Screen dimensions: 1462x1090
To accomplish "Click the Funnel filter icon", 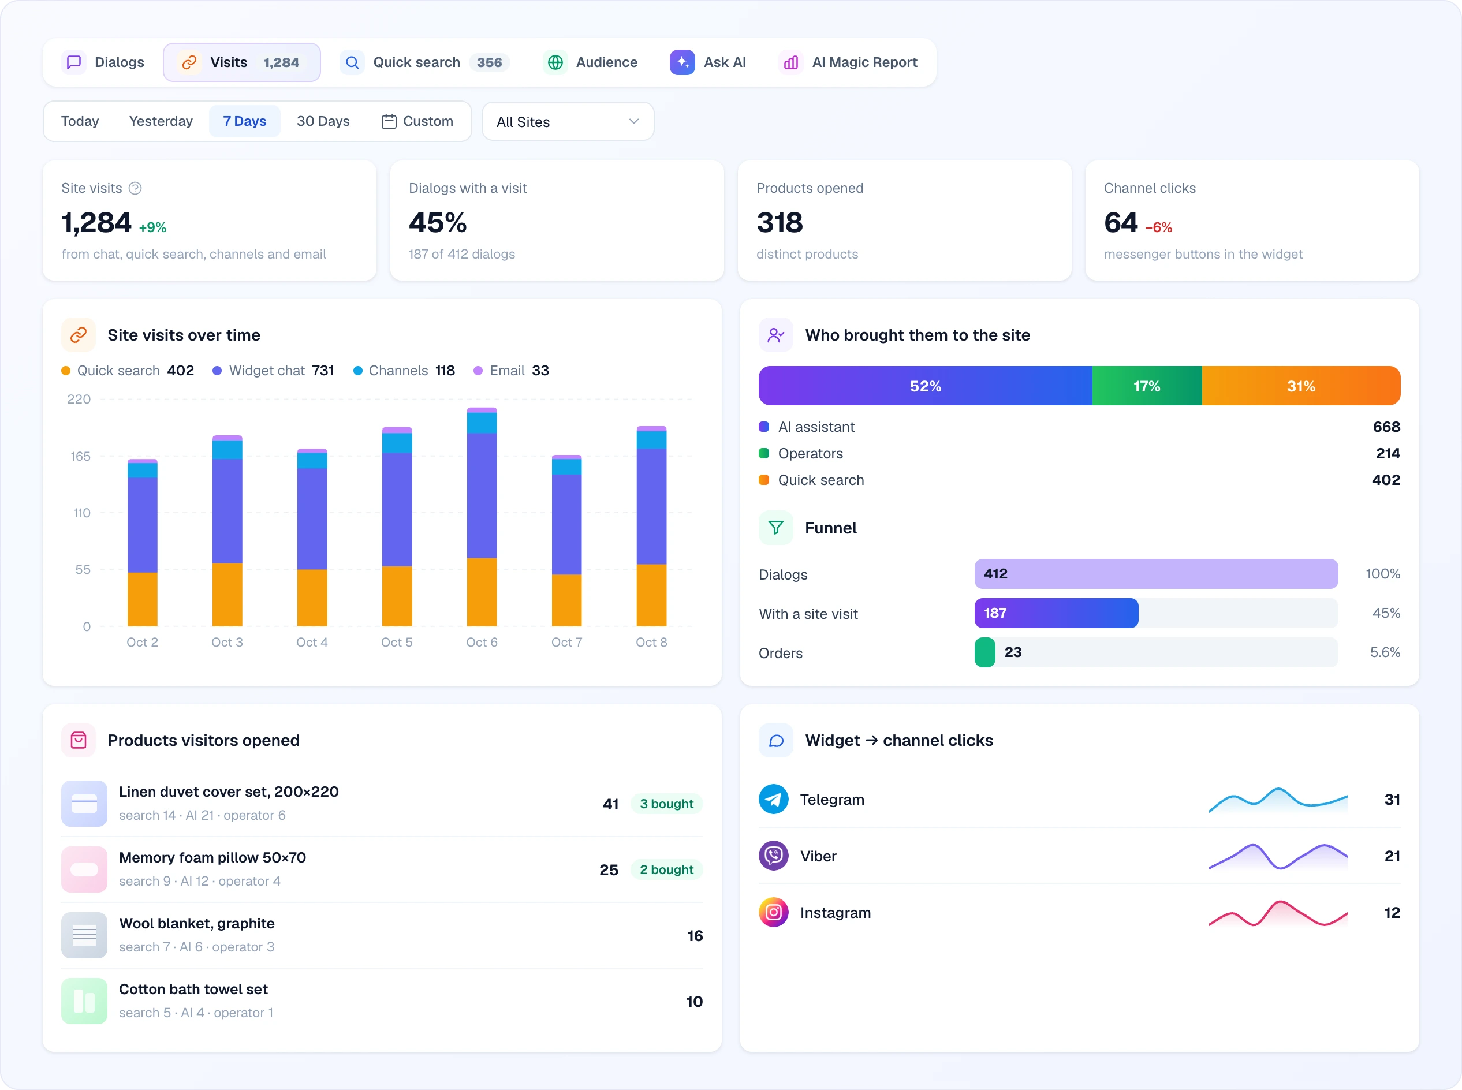I will pos(776,528).
